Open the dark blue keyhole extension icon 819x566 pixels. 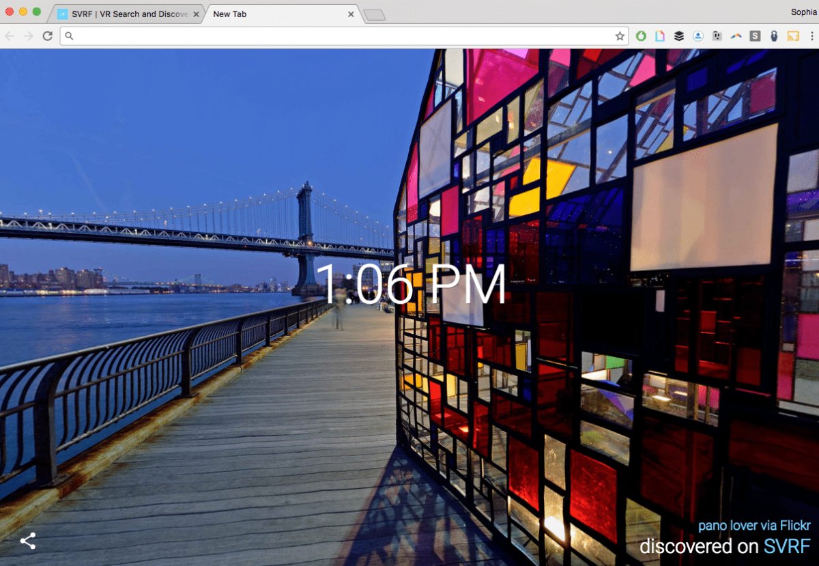tap(774, 36)
